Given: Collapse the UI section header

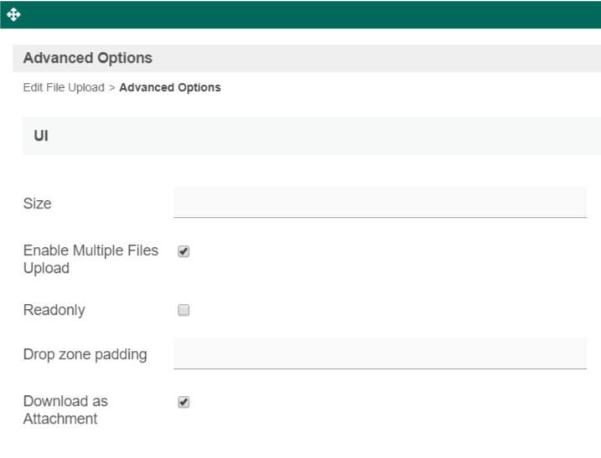Looking at the screenshot, I should (311, 136).
